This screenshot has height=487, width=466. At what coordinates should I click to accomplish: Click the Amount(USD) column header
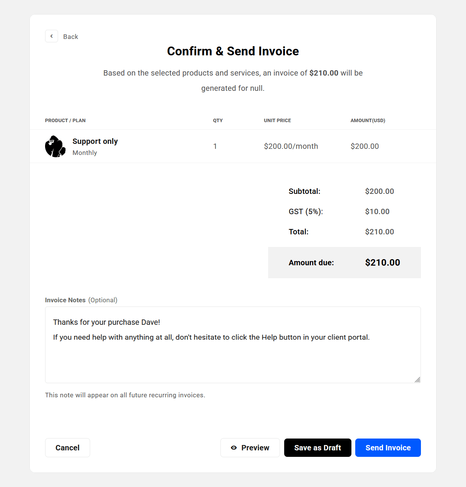[x=368, y=121]
